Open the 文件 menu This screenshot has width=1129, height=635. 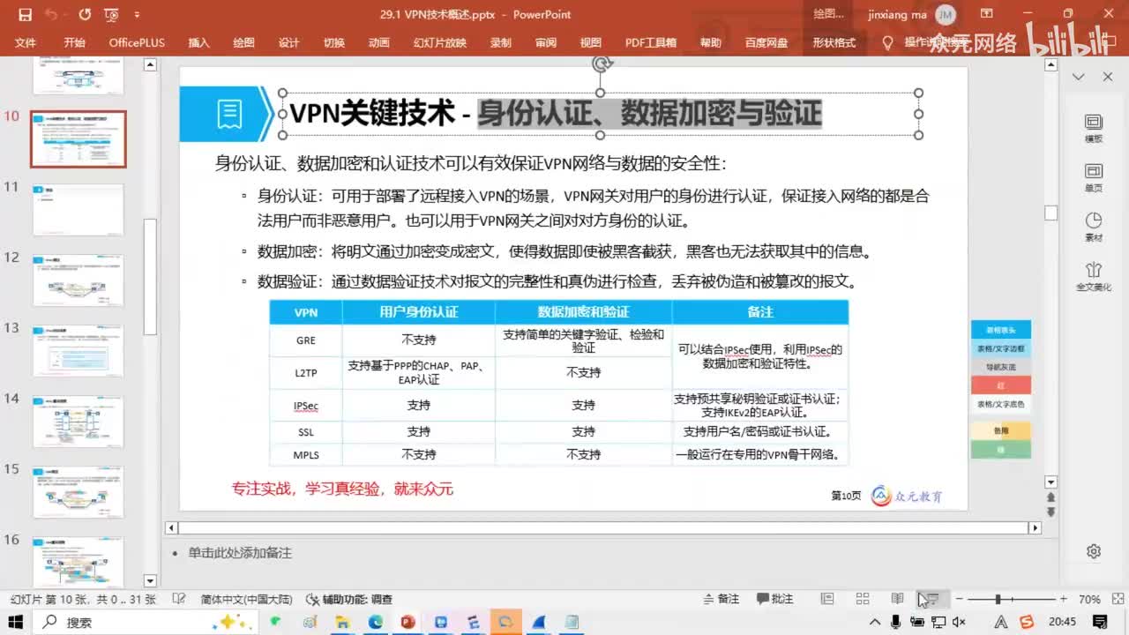(26, 42)
